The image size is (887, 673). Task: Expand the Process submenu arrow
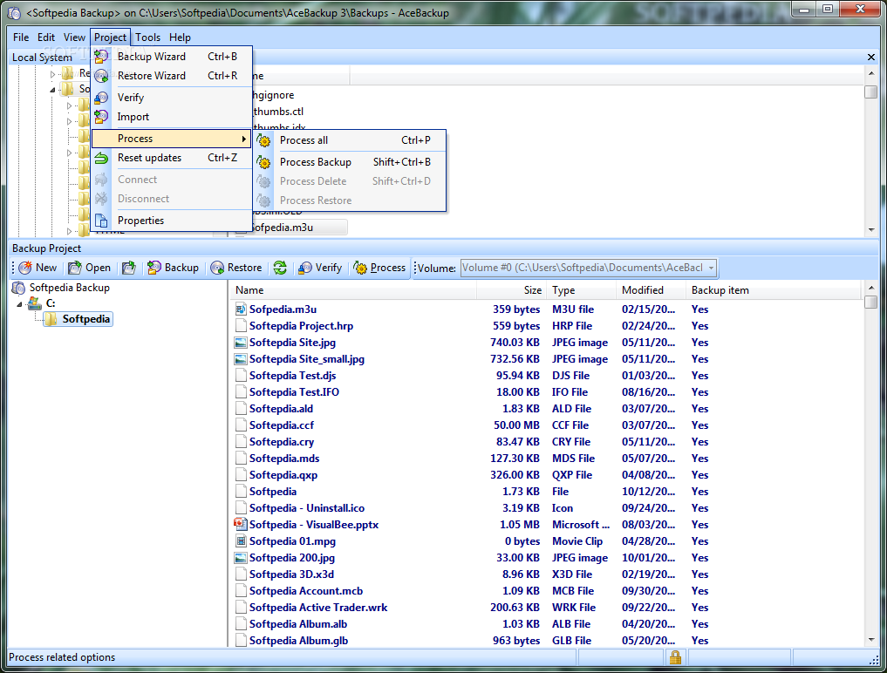pos(244,139)
